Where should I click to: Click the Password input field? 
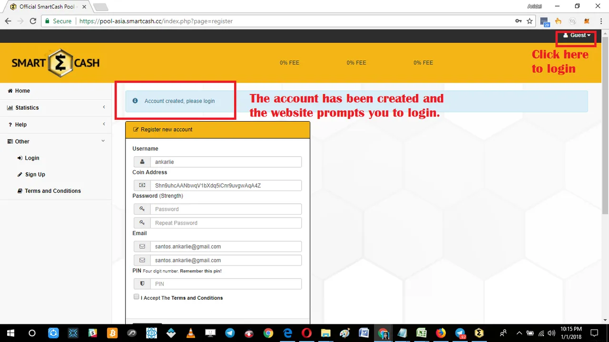click(226, 209)
